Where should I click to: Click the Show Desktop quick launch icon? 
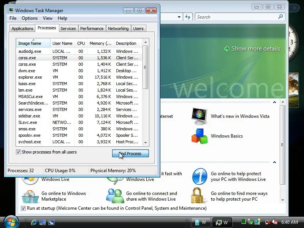(43, 222)
